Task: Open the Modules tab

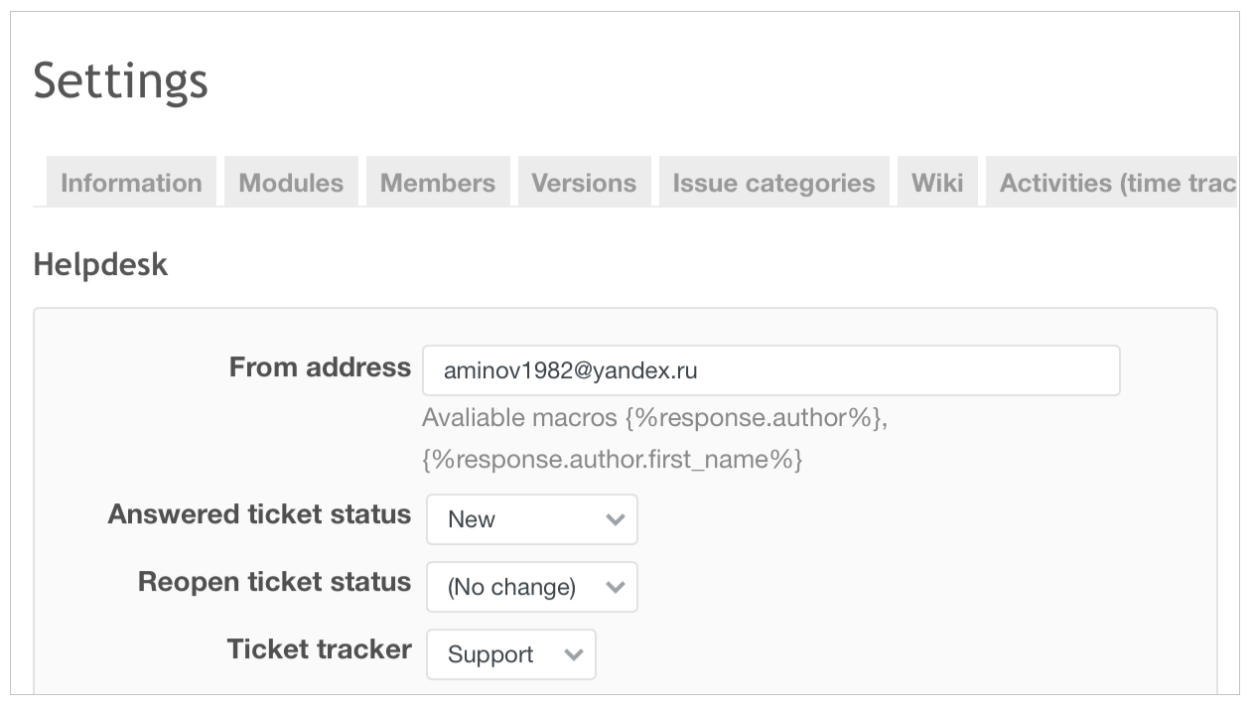Action: 291,182
